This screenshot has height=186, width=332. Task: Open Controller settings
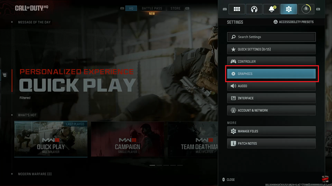coord(271,61)
